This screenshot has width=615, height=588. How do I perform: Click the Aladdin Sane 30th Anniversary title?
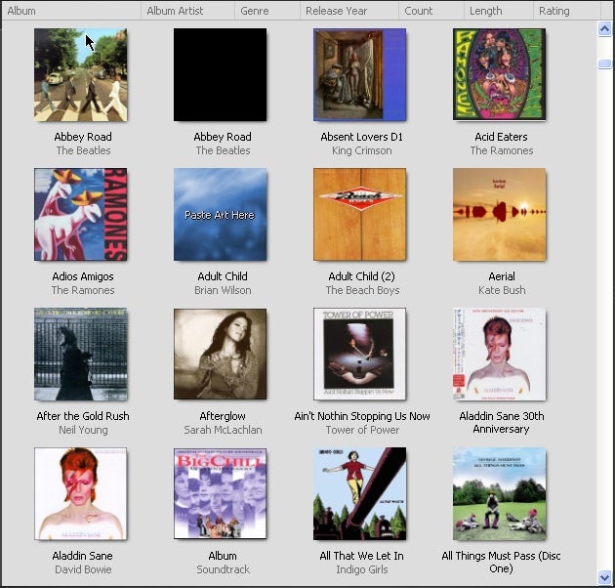point(501,422)
